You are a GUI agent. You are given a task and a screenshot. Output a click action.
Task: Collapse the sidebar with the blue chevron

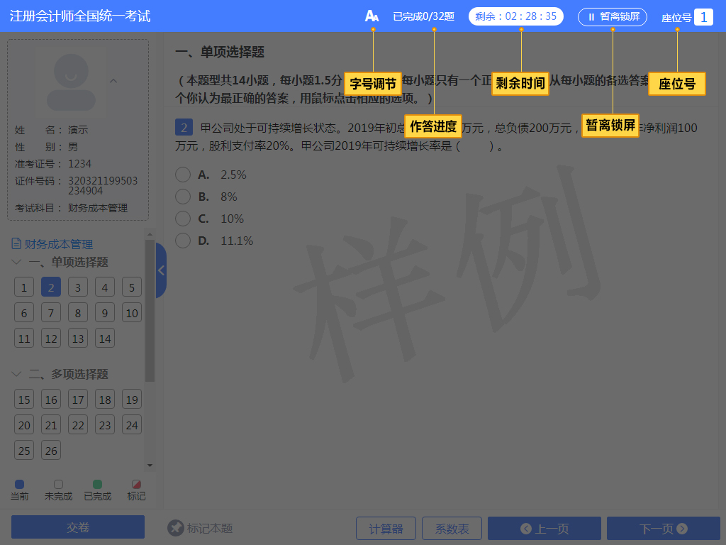click(160, 271)
